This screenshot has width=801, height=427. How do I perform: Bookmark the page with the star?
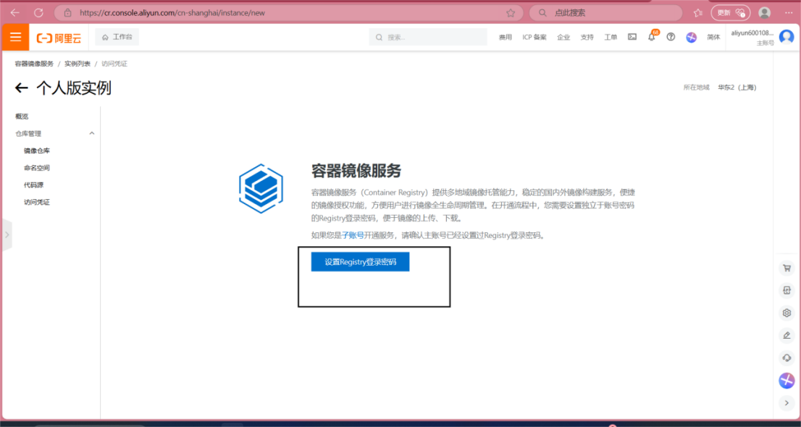[x=511, y=13]
